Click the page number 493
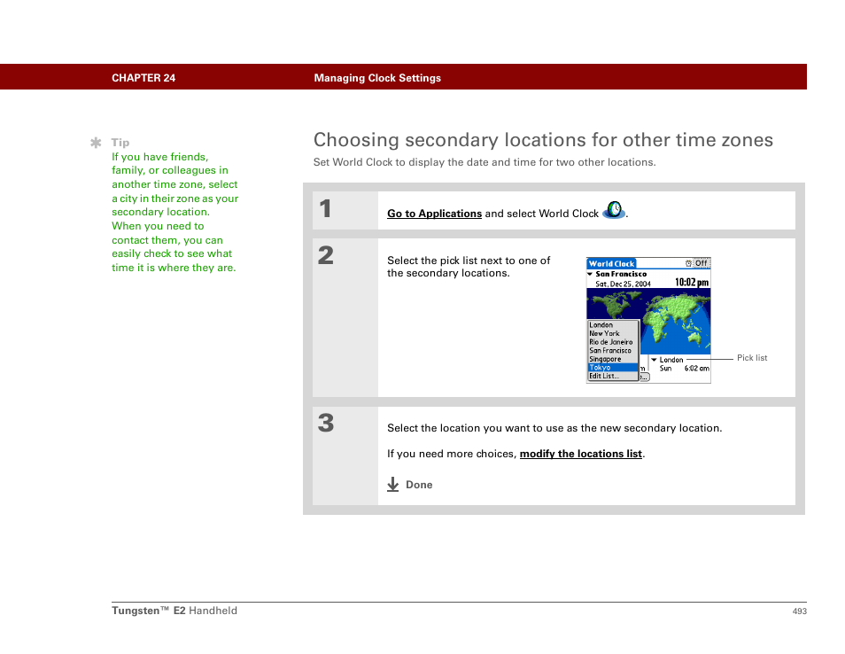Screen dimensions: 845x654 [799, 611]
